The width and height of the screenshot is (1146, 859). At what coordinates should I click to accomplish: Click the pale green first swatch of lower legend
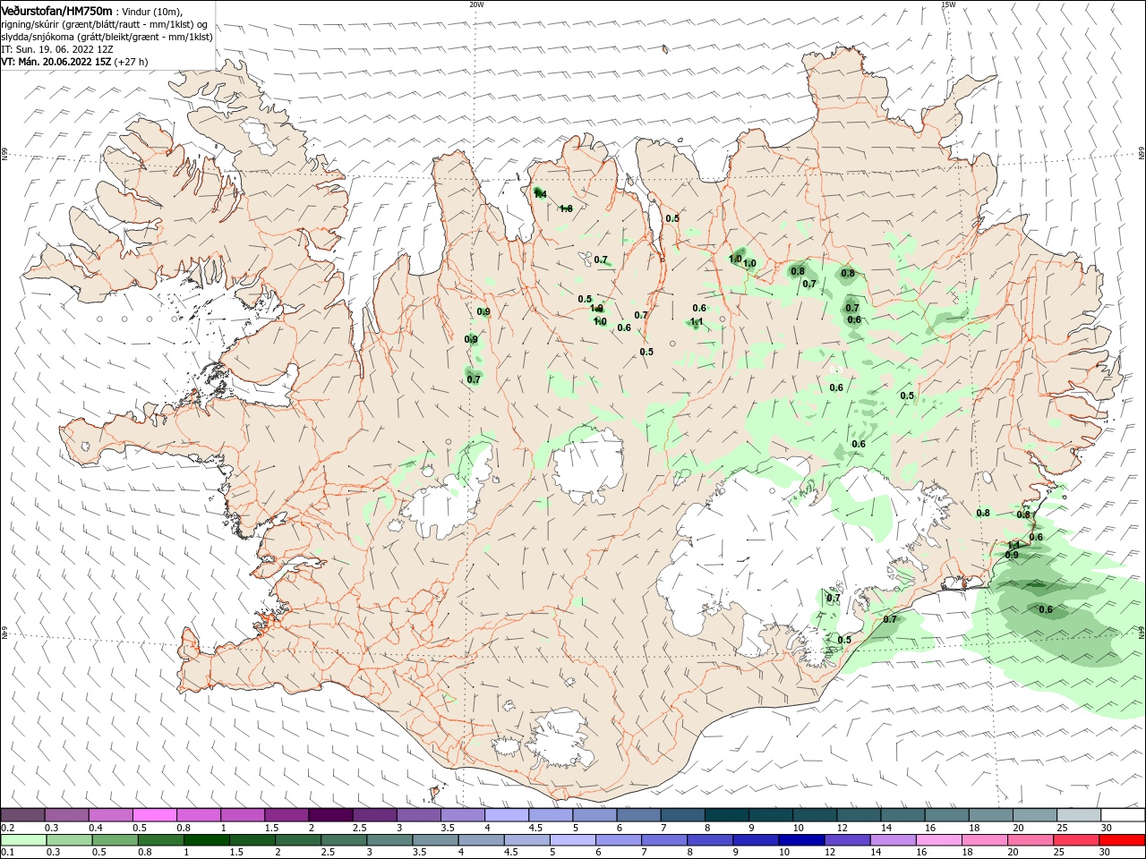click(23, 841)
